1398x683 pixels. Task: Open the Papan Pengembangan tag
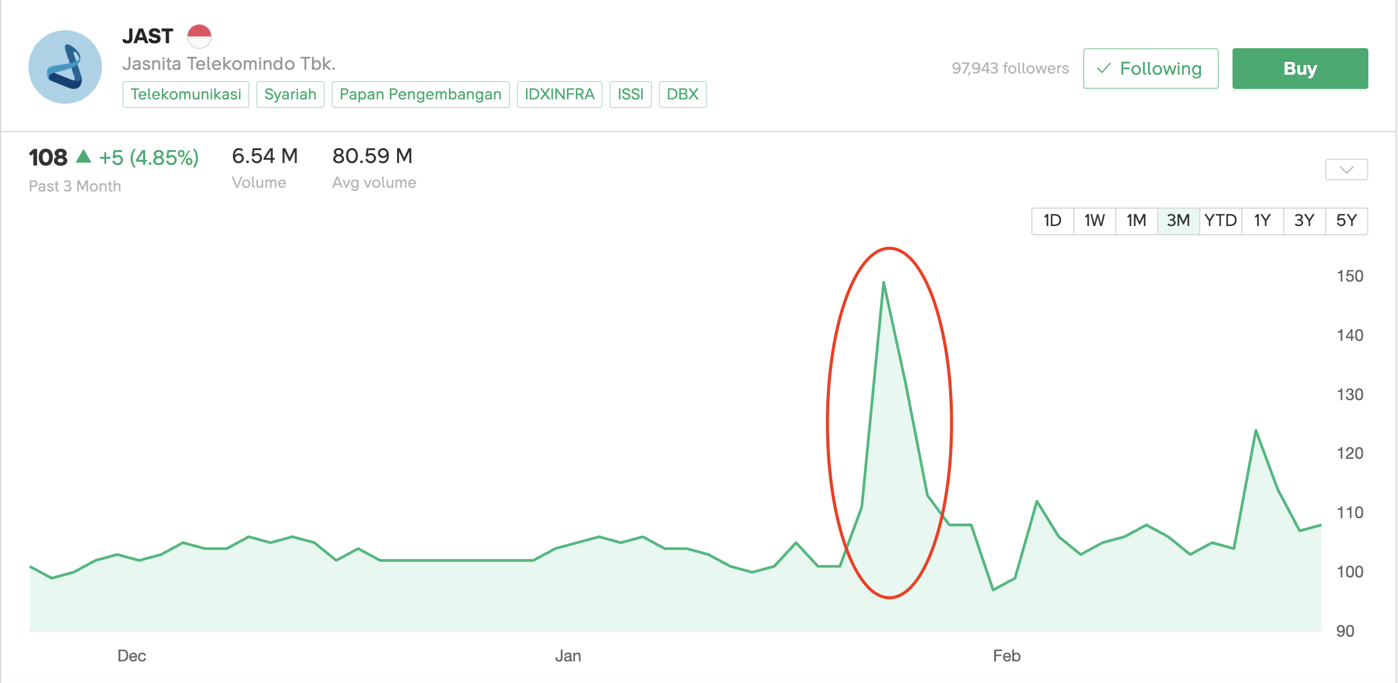click(x=421, y=94)
